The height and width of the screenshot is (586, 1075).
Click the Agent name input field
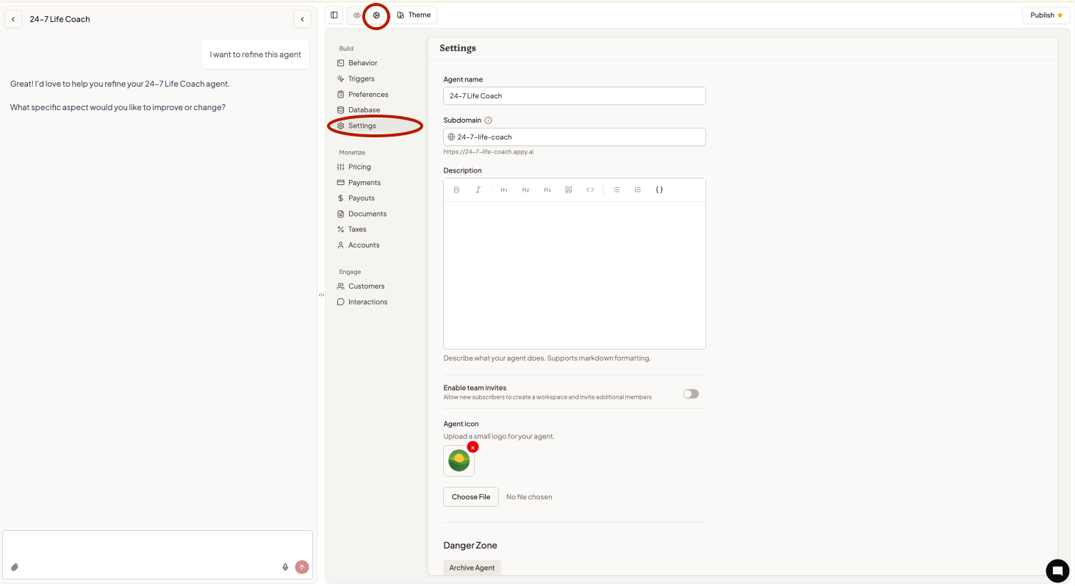tap(575, 95)
